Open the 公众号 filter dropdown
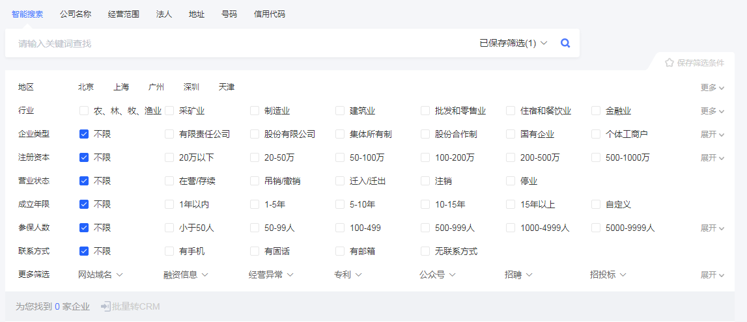The height and width of the screenshot is (322, 747). pos(438,275)
